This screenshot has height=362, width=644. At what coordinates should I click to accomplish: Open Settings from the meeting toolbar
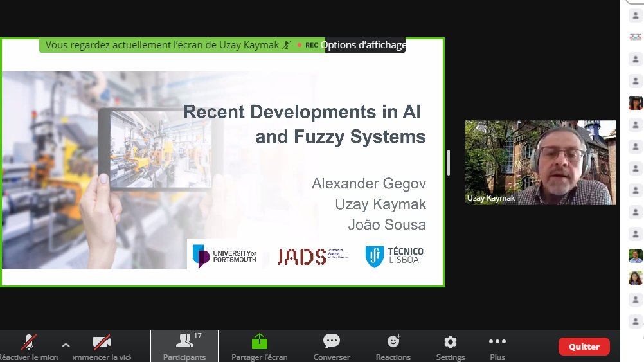click(x=450, y=347)
